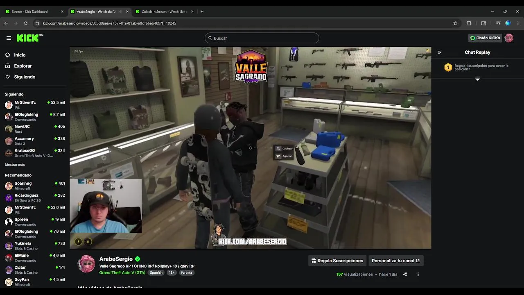Click the gift subscription rank badge

(448, 67)
